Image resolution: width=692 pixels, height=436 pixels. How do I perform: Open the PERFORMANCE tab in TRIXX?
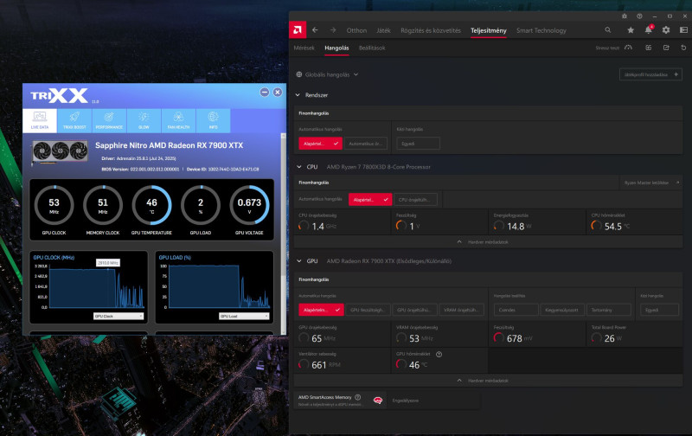109,120
